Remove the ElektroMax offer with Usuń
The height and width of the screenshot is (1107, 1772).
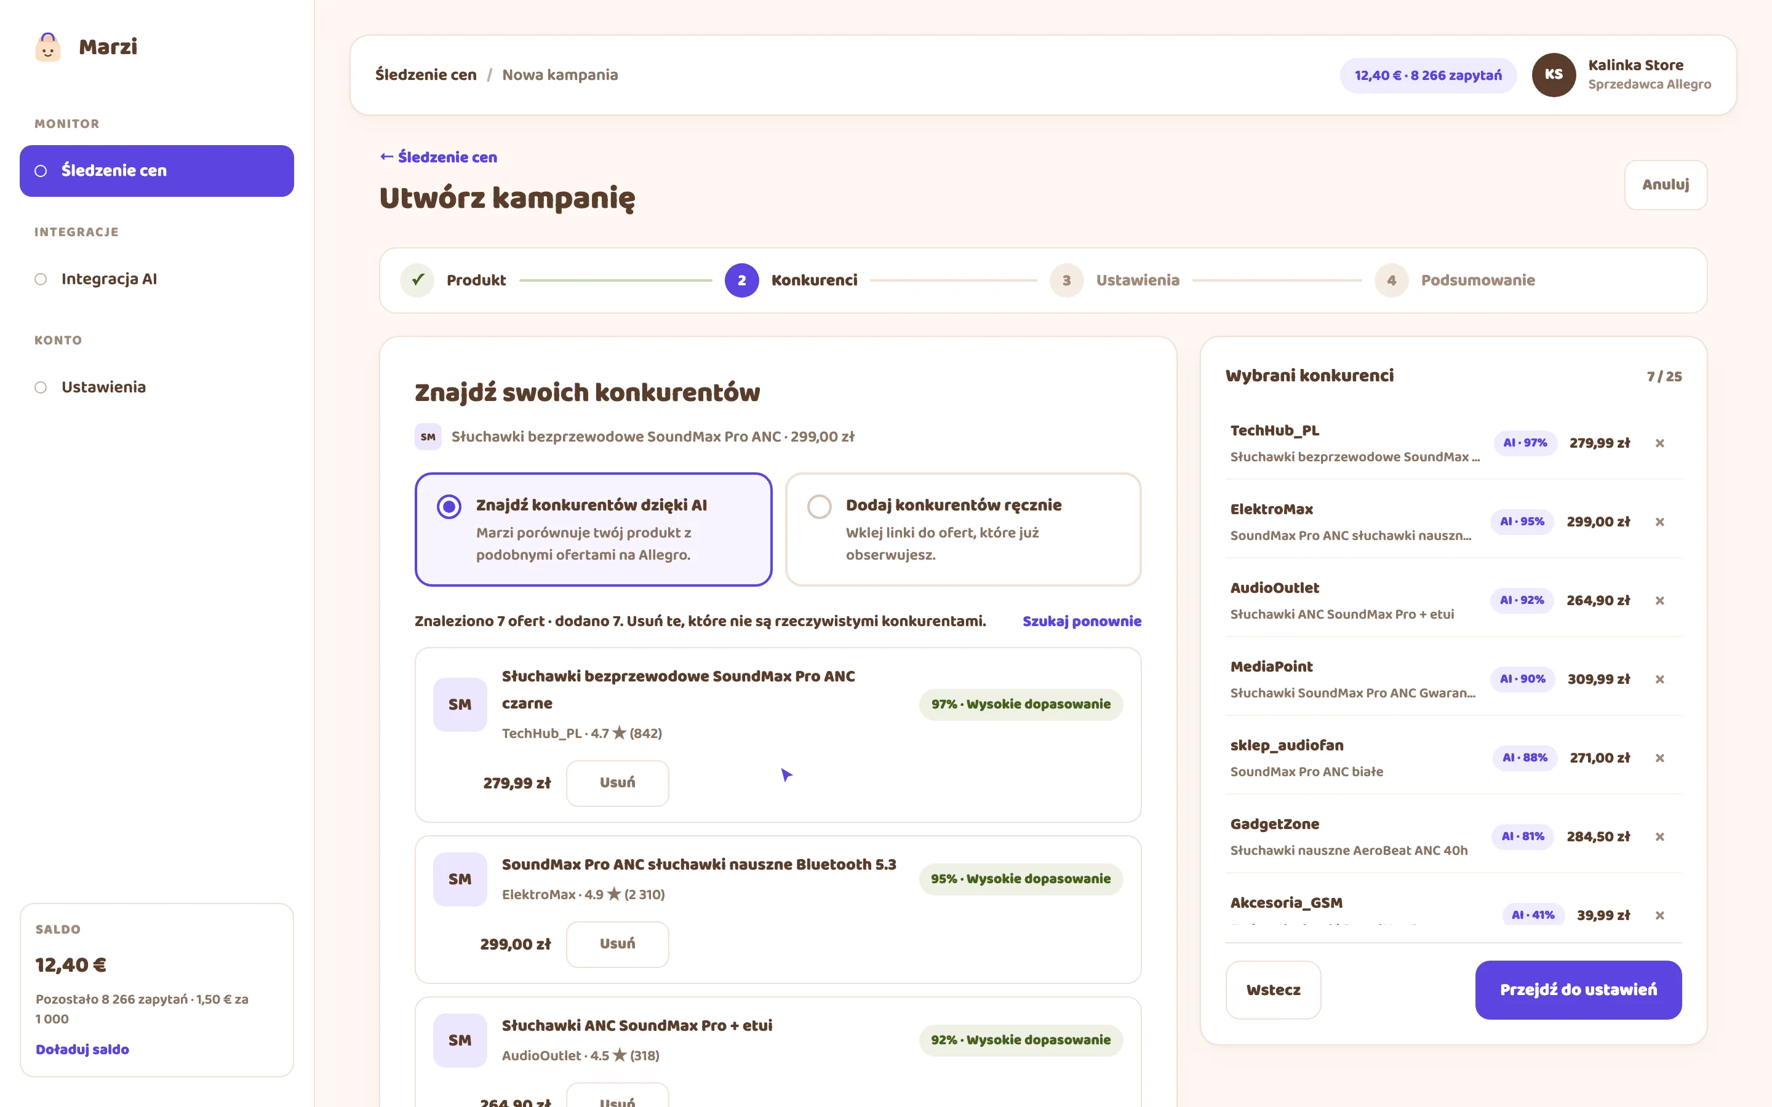pyautogui.click(x=617, y=944)
